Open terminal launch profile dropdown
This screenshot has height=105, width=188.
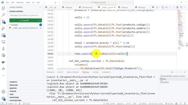(174, 72)
